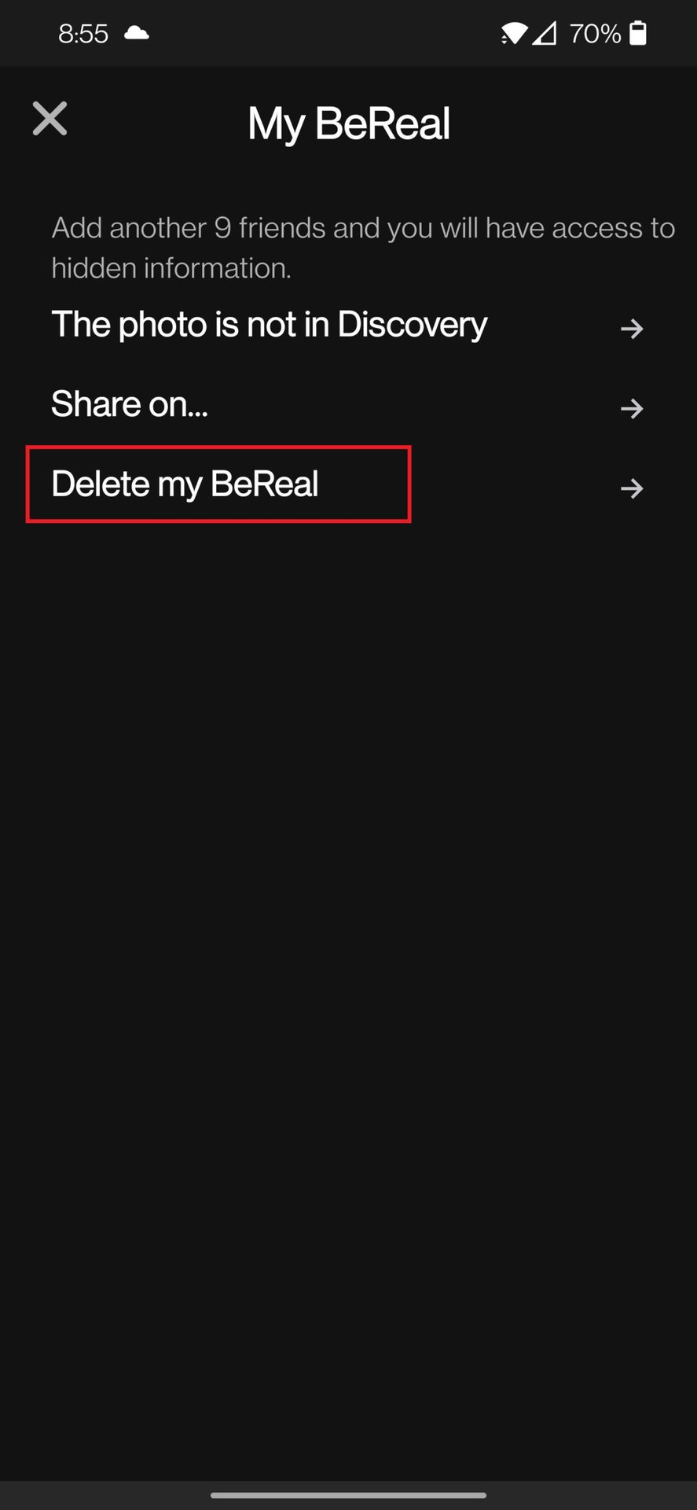Open The photo is not in Discovery
697x1510 pixels.
269,325
